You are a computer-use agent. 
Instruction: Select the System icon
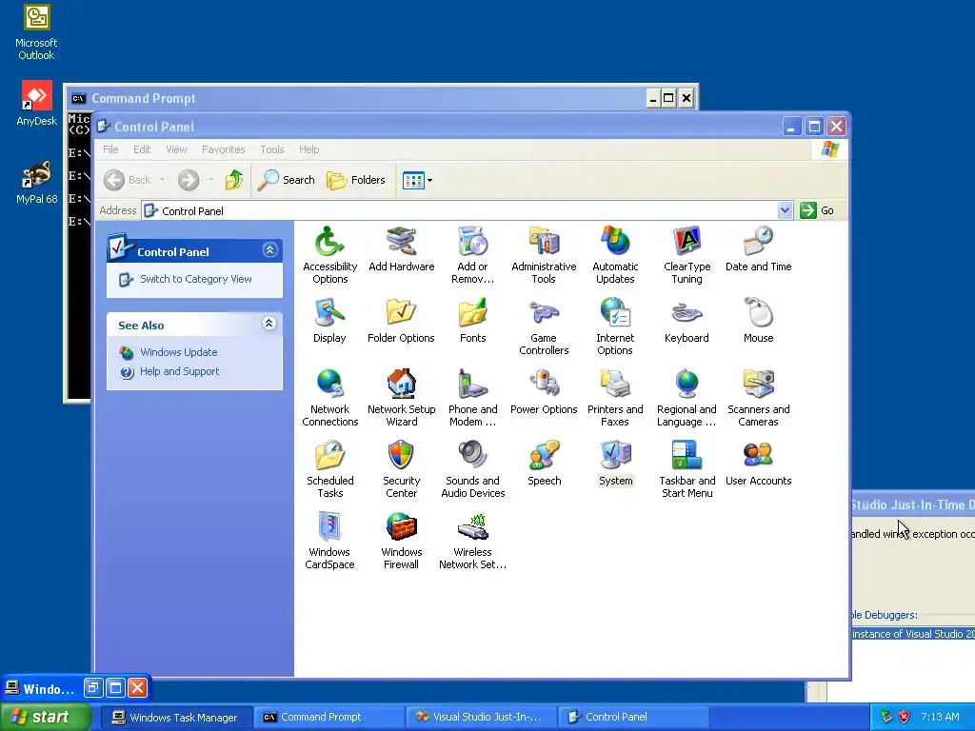point(615,464)
